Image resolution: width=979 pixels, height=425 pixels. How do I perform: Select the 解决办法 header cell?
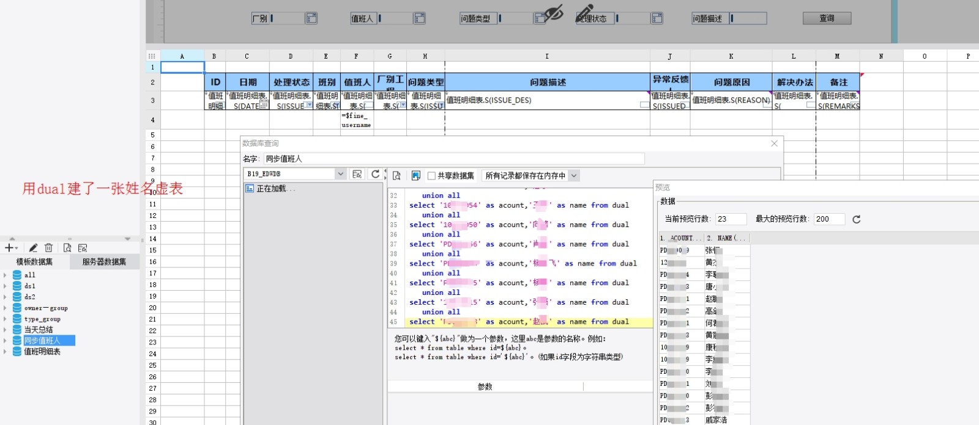tap(794, 82)
